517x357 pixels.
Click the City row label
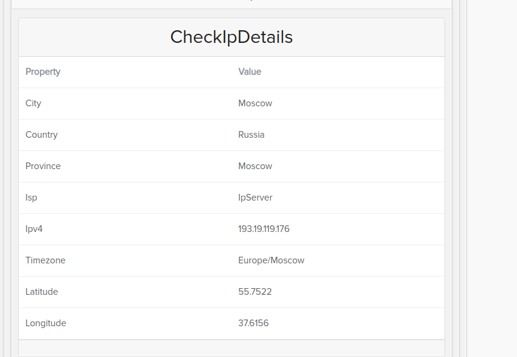(33, 103)
